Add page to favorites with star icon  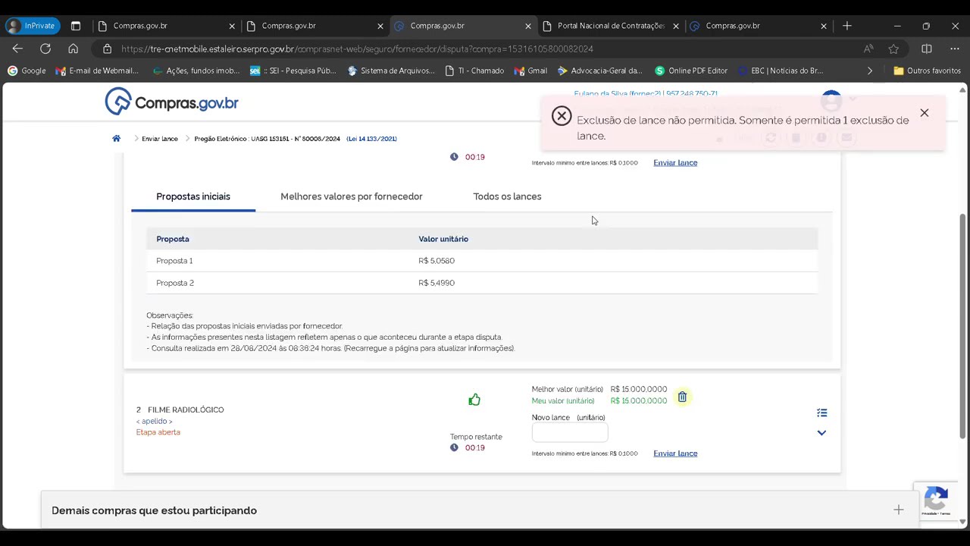[893, 49]
